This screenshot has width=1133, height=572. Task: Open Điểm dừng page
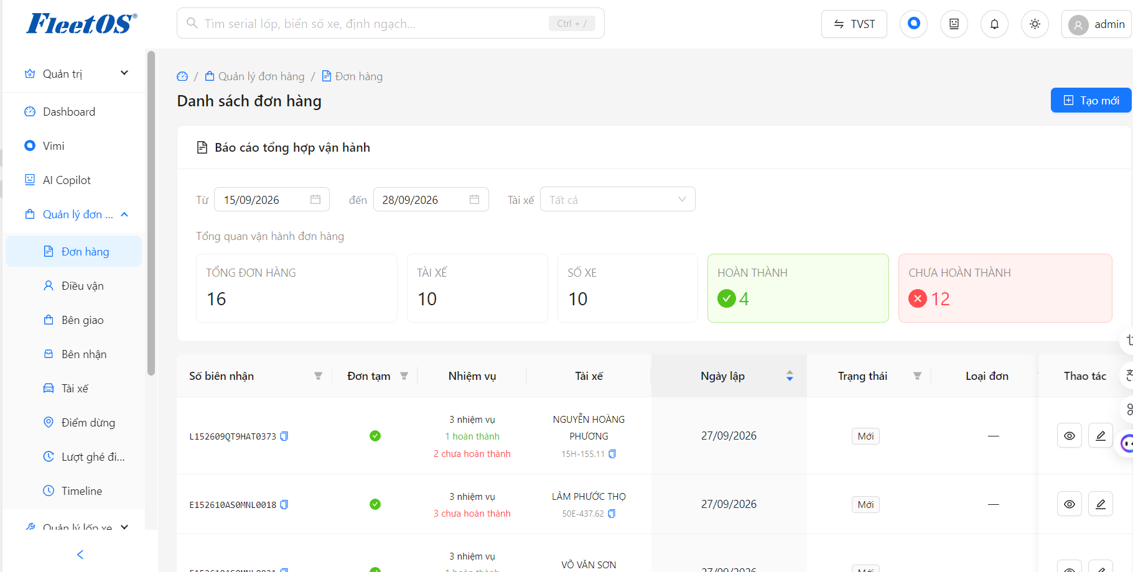75,423
